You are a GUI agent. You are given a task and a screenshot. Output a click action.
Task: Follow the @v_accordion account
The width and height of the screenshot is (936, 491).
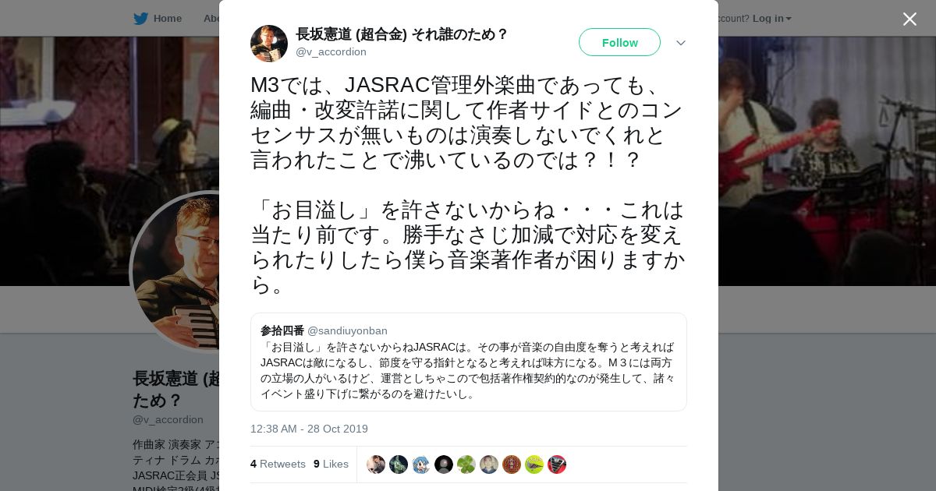(619, 42)
